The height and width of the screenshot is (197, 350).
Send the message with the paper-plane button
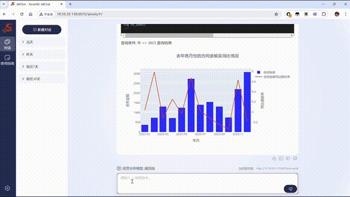(x=290, y=189)
